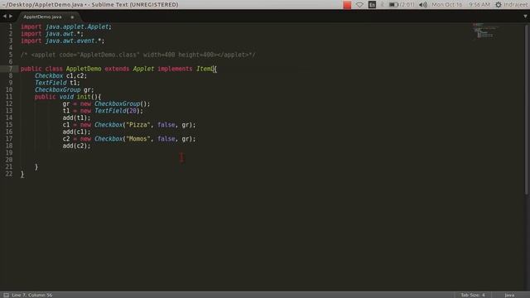Open the sound volume indicator
This screenshot has width=530, height=298.
pyautogui.click(x=423, y=5)
